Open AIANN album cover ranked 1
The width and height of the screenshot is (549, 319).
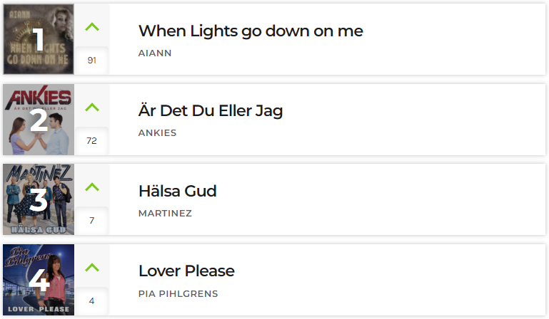click(x=39, y=39)
